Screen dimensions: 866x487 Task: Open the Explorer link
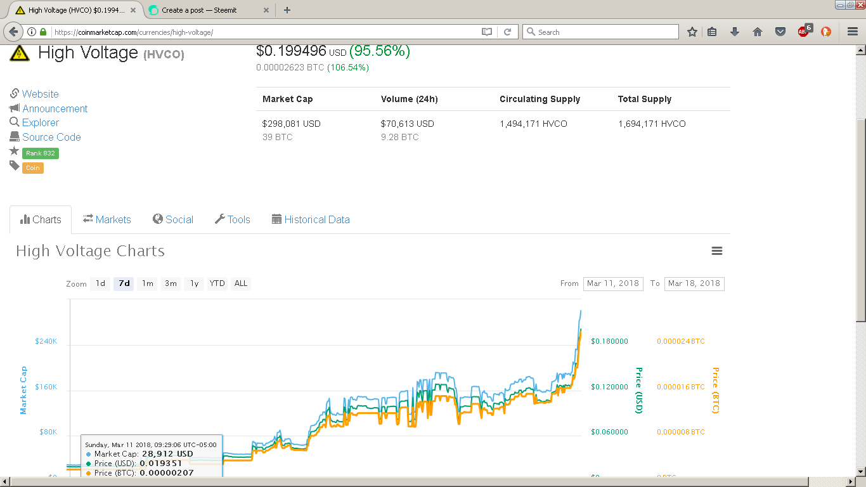[41, 122]
